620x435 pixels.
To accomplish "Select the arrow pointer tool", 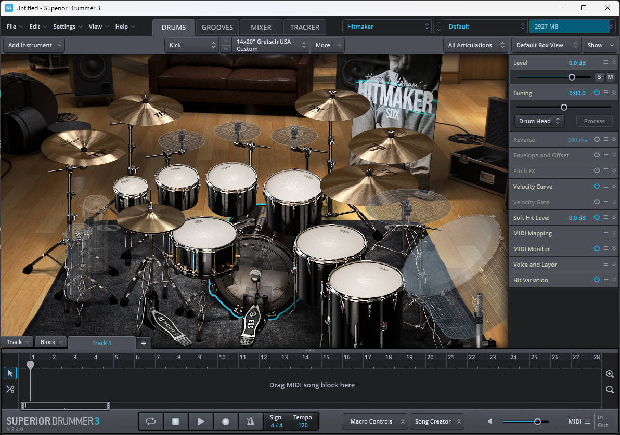I will coord(10,373).
